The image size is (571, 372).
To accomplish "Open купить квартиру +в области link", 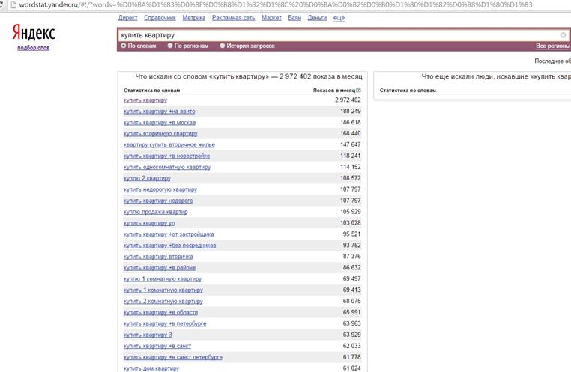I will [161, 312].
